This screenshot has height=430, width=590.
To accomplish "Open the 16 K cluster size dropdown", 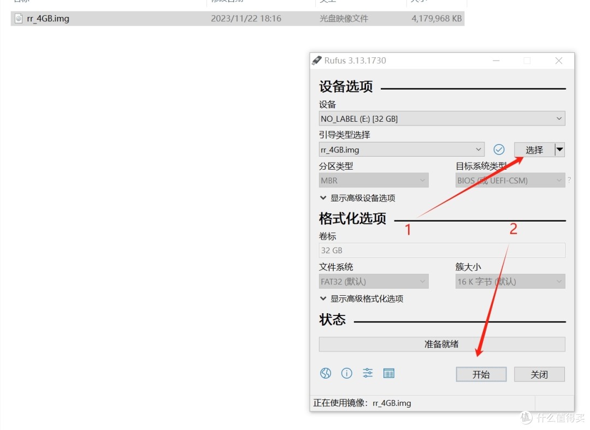I will pos(510,282).
